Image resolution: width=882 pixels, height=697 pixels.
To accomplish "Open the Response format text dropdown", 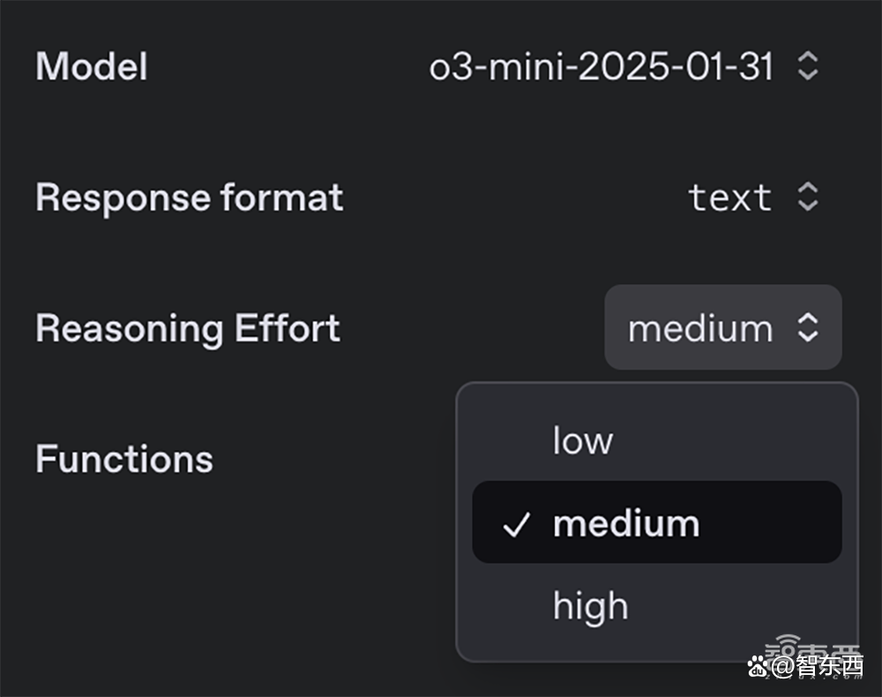I will pyautogui.click(x=753, y=197).
